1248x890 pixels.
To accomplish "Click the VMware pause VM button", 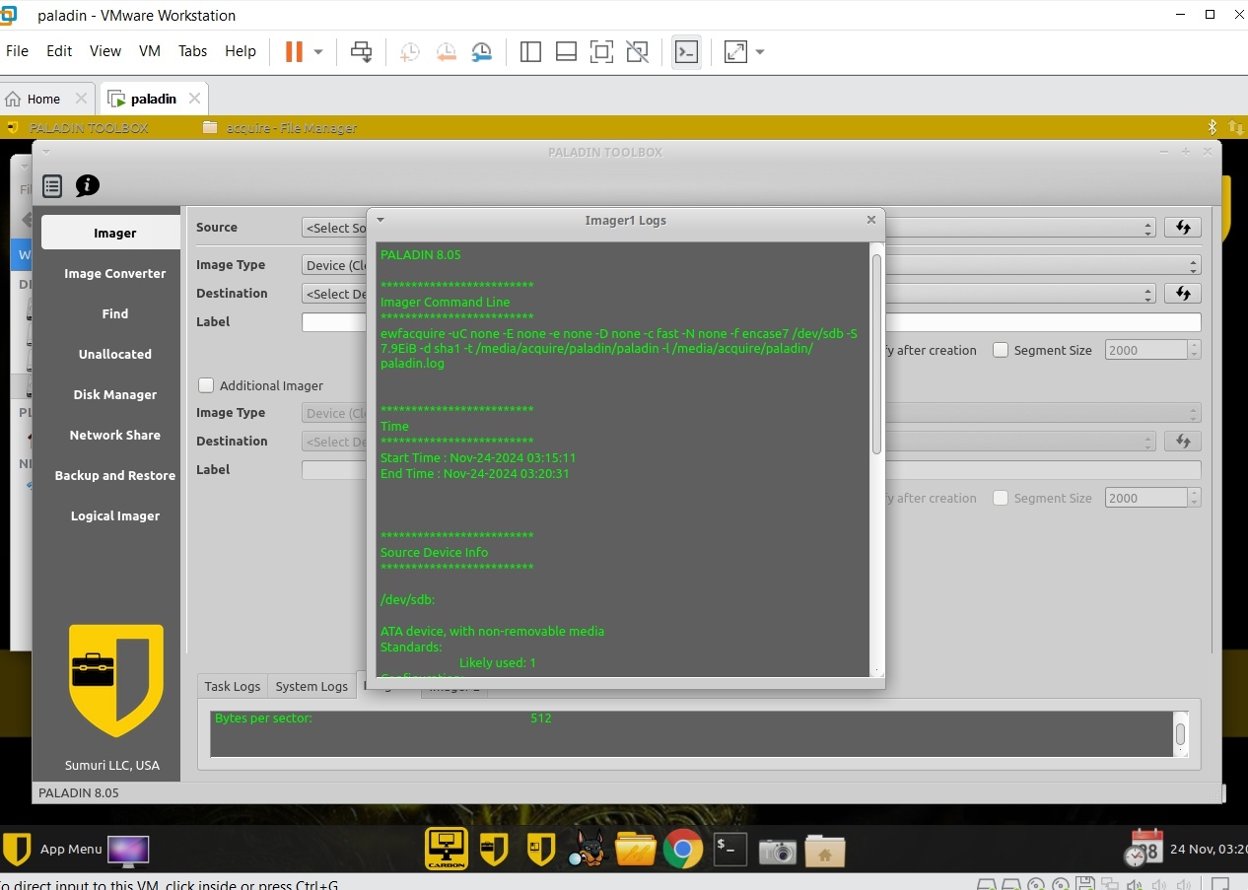I will click(x=294, y=52).
